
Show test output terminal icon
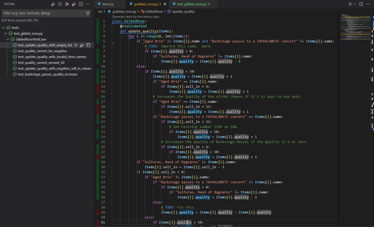pos(81,4)
